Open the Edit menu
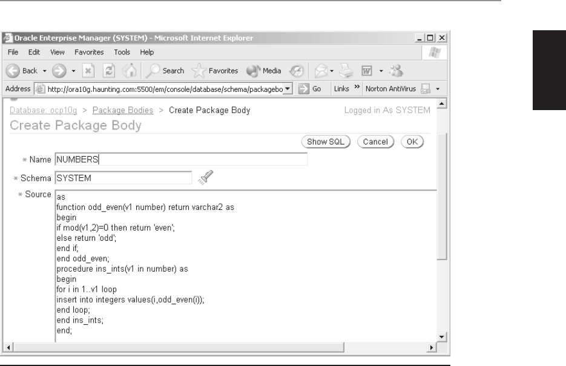Viewport: 566px width, 366px height. tap(35, 52)
